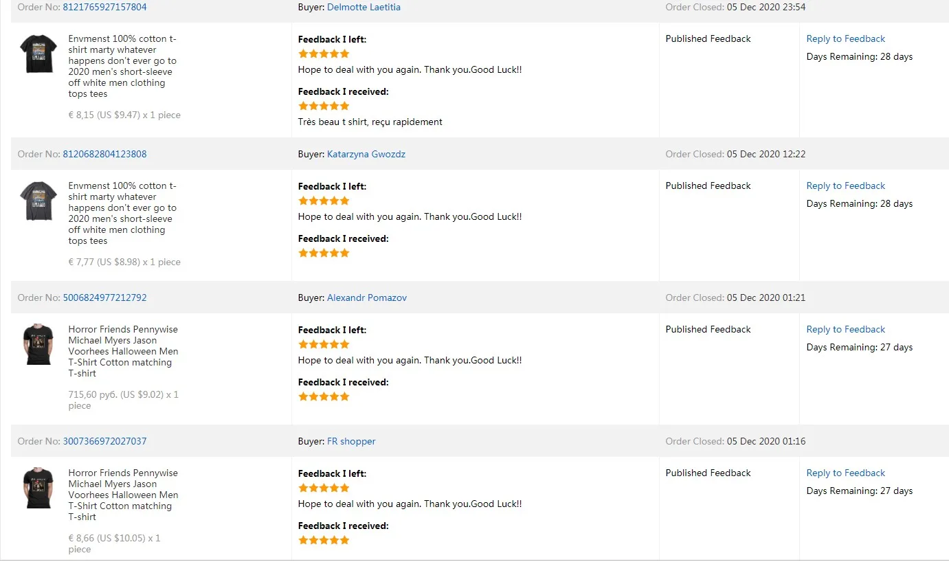View buyer Katarzyna Gwozdz's profile

[x=366, y=154]
